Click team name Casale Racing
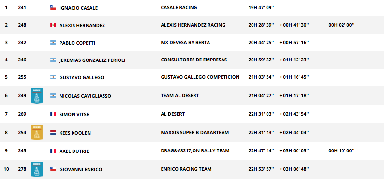The height and width of the screenshot is (180, 387). 179,8
